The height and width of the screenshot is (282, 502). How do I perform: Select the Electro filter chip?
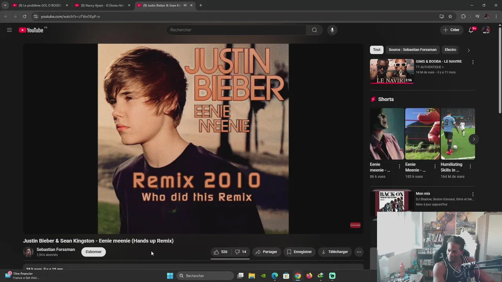[x=451, y=50]
